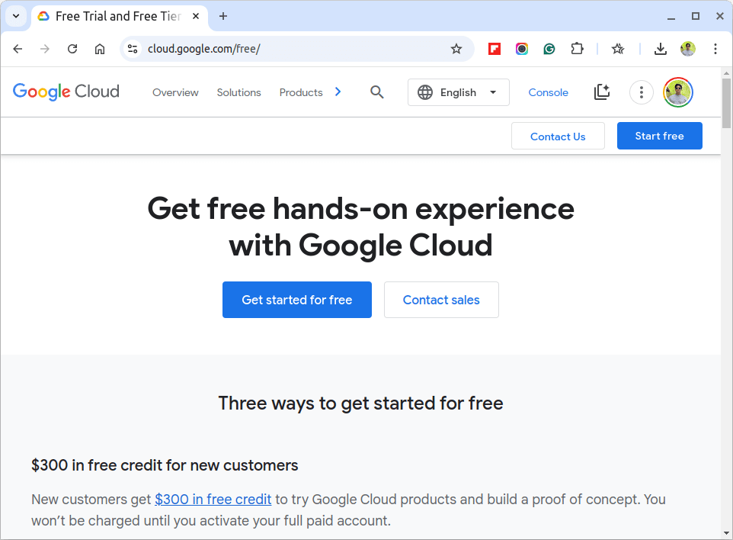Reload the page

point(72,49)
